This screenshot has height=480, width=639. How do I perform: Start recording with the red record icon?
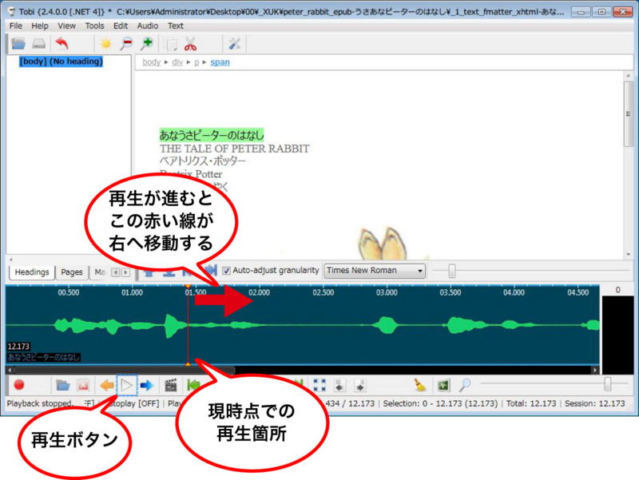(21, 385)
